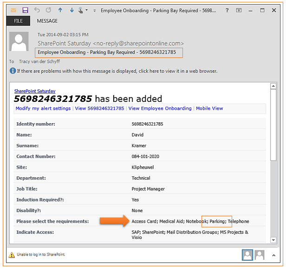Open Customize Quick Access Toolbar dropdown

click(94, 10)
